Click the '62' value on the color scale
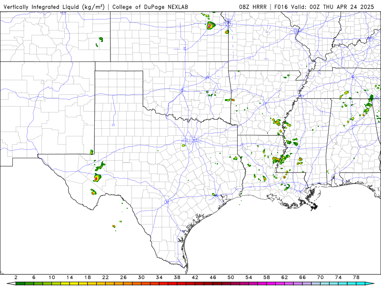 pyautogui.click(x=284, y=277)
